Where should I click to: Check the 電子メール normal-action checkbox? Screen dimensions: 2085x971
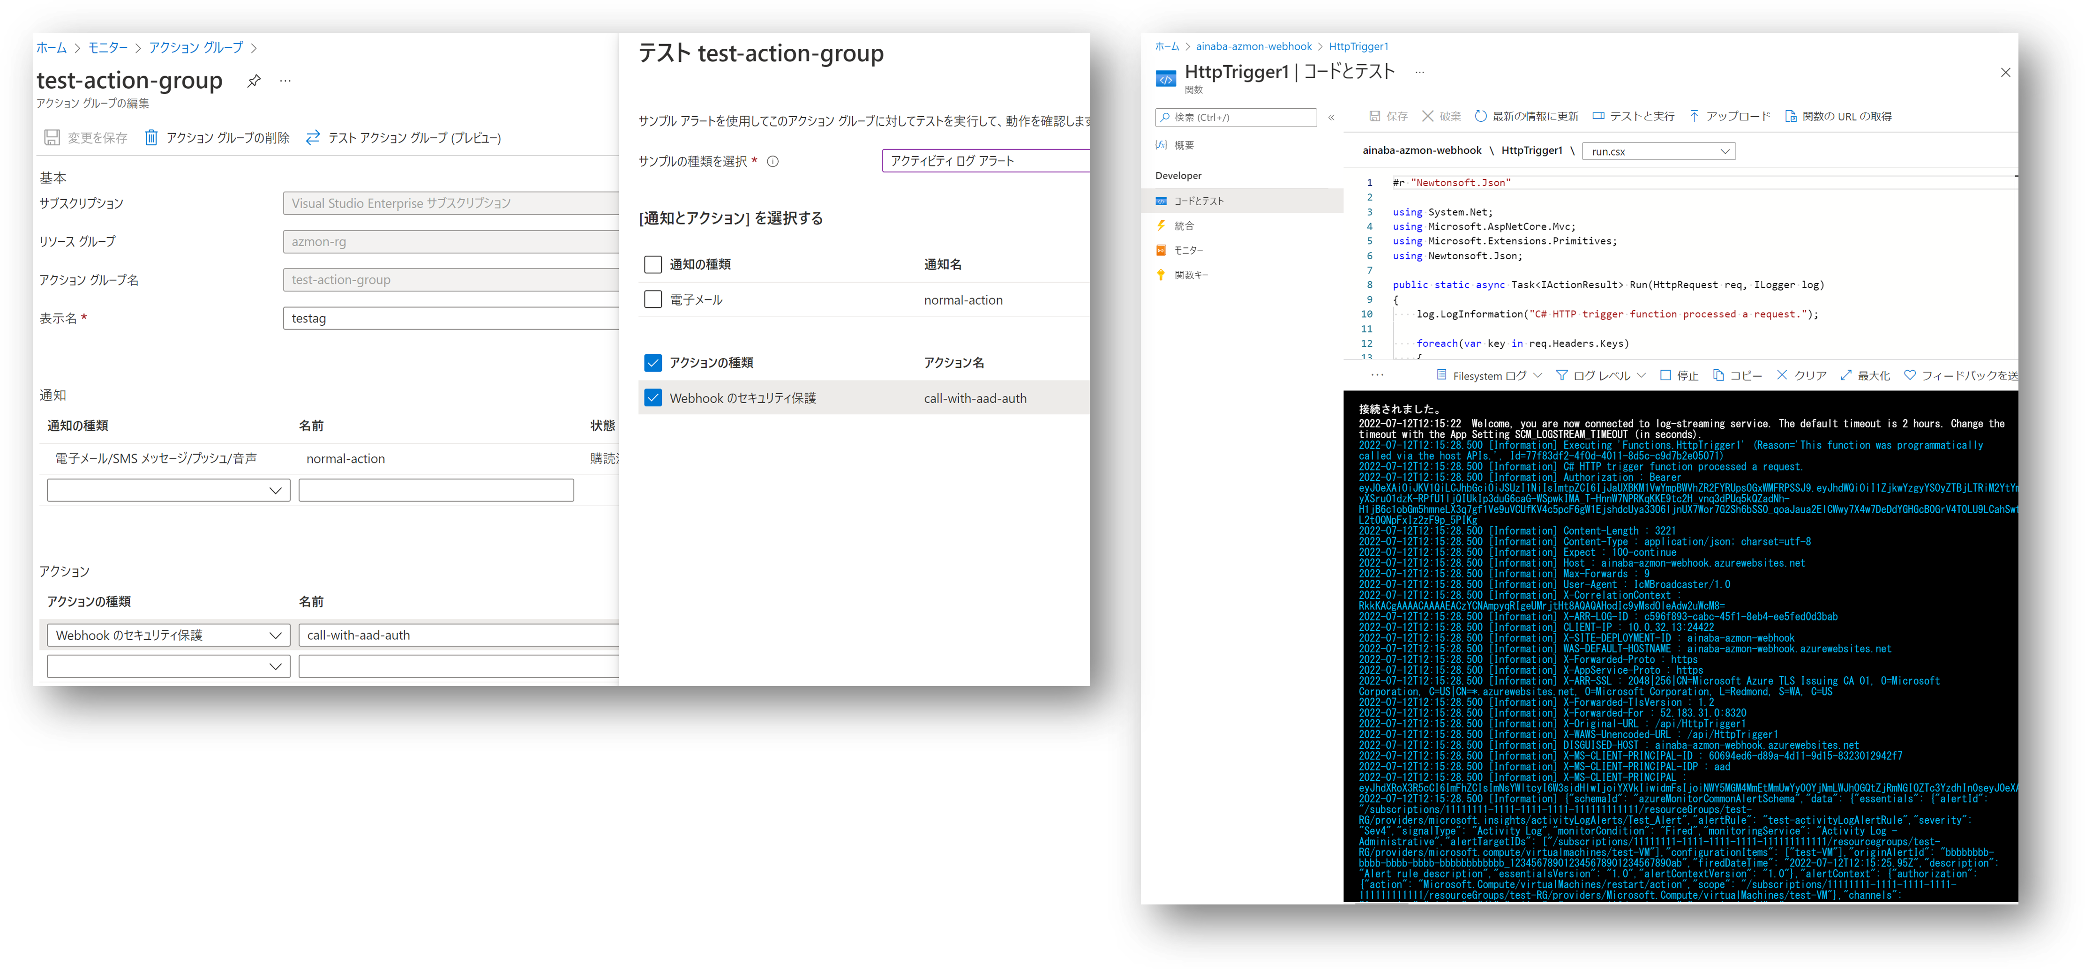click(x=653, y=299)
